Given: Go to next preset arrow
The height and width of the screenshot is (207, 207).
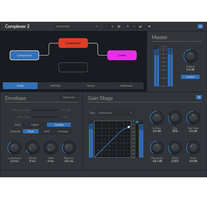Looking at the screenshot, I should (112, 27).
